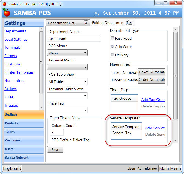Click the Service Template column header

pos(126,126)
